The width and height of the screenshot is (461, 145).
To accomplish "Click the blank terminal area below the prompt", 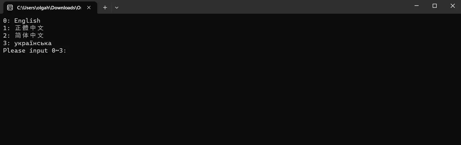I will pos(230,100).
